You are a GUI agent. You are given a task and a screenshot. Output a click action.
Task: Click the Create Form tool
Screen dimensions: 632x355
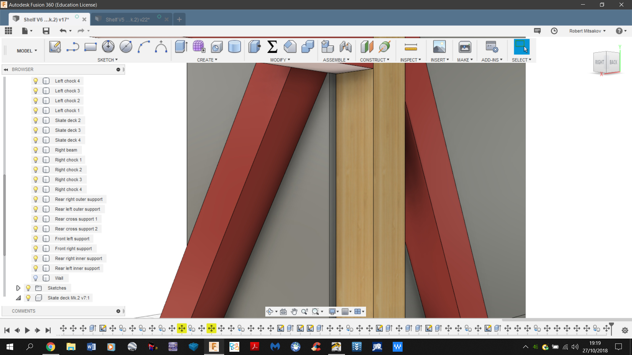pos(199,47)
